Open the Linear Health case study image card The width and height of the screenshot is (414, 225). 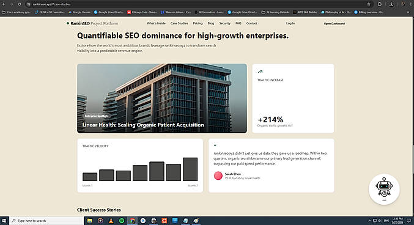[162, 98]
